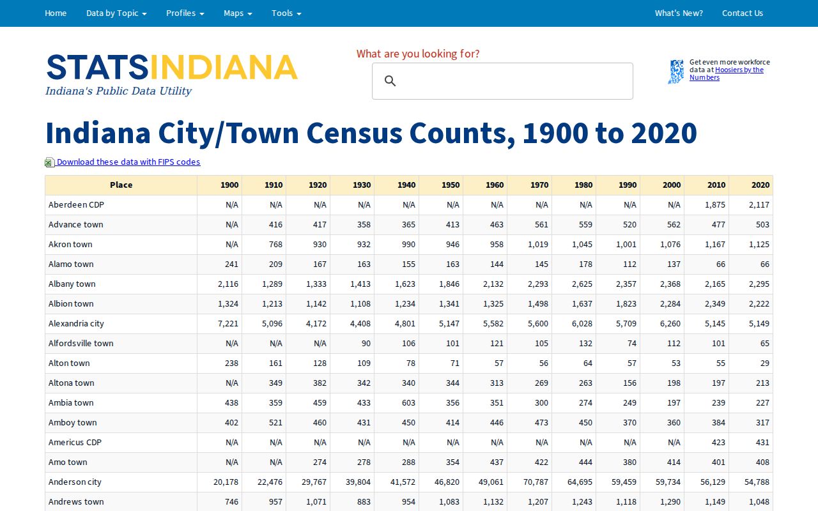The width and height of the screenshot is (818, 511).
Task: Expand the Profiles dropdown menu
Action: click(185, 13)
